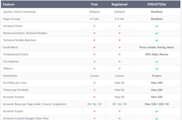The height and width of the screenshot is (120, 182).
Task: Click the '8 years' Statements value
Action: click(x=157, y=76)
